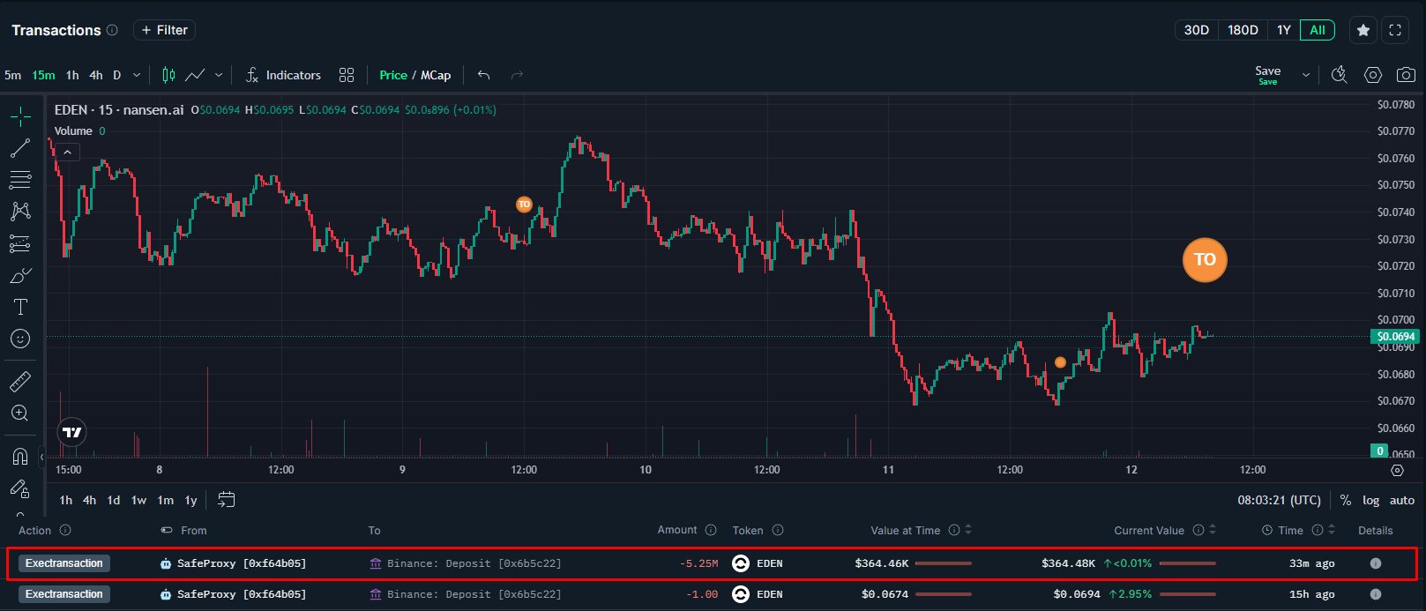This screenshot has height=611, width=1426.
Task: Toggle percent scale on chart
Action: 1345,500
